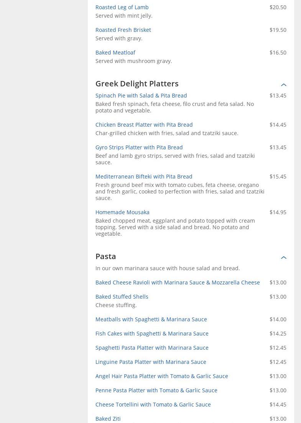301x423 pixels.
Task: Click Baked Meatloaf item link
Action: [x=115, y=53]
